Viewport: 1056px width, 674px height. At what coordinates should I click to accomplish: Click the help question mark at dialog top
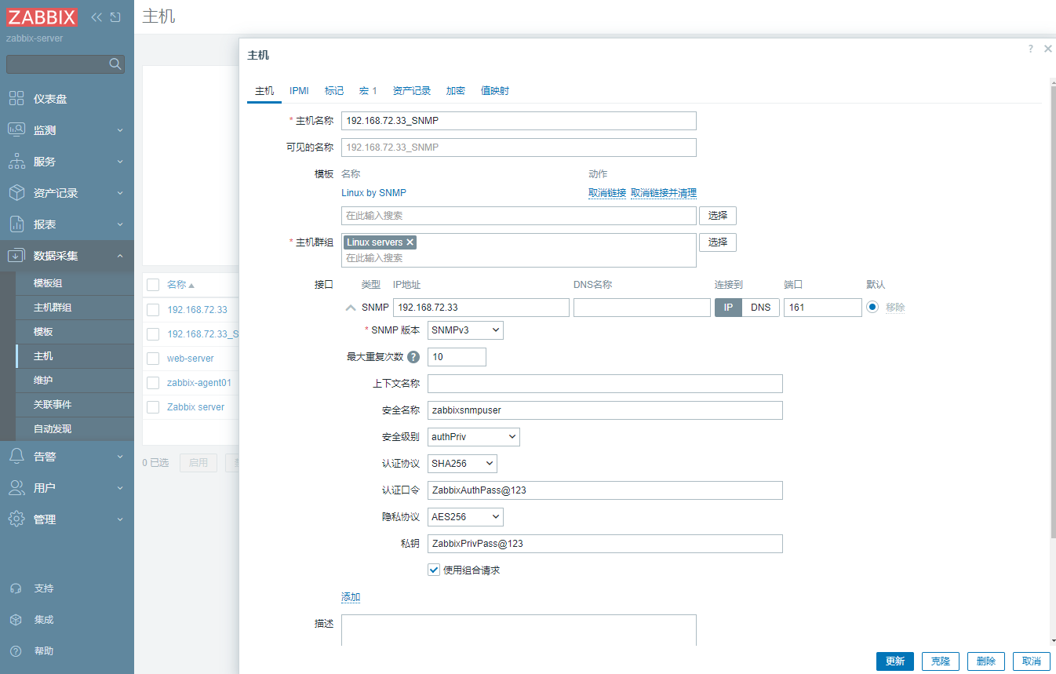[x=1031, y=49]
